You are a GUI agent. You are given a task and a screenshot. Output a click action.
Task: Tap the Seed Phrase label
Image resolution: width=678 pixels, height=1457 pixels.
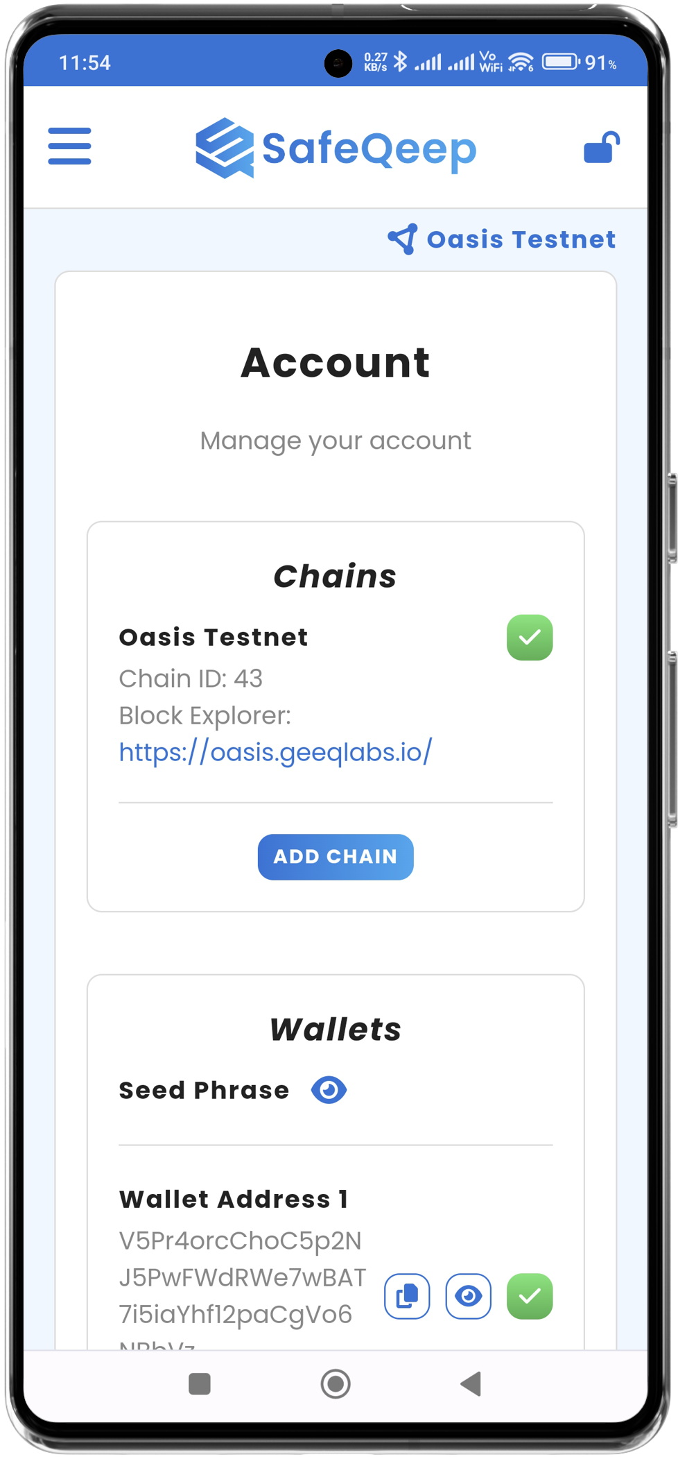[x=204, y=1090]
